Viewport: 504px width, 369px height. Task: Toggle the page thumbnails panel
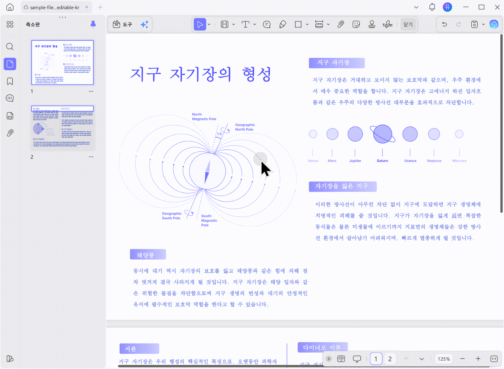point(10,64)
